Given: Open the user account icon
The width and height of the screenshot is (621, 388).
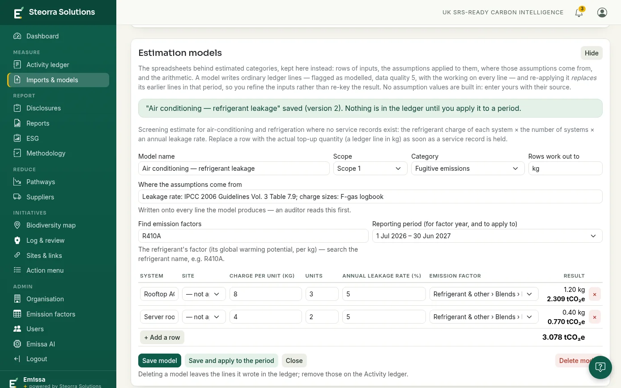Looking at the screenshot, I should pyautogui.click(x=602, y=13).
